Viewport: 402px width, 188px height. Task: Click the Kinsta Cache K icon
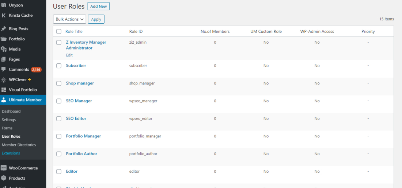(4, 15)
